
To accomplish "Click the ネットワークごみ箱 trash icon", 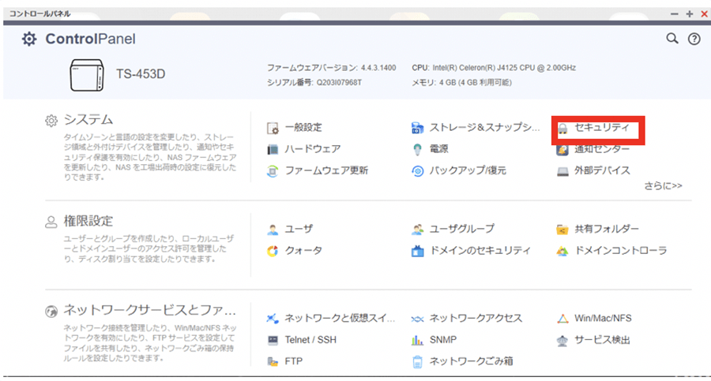I will 417,361.
